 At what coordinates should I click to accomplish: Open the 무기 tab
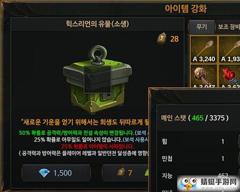coord(202,27)
